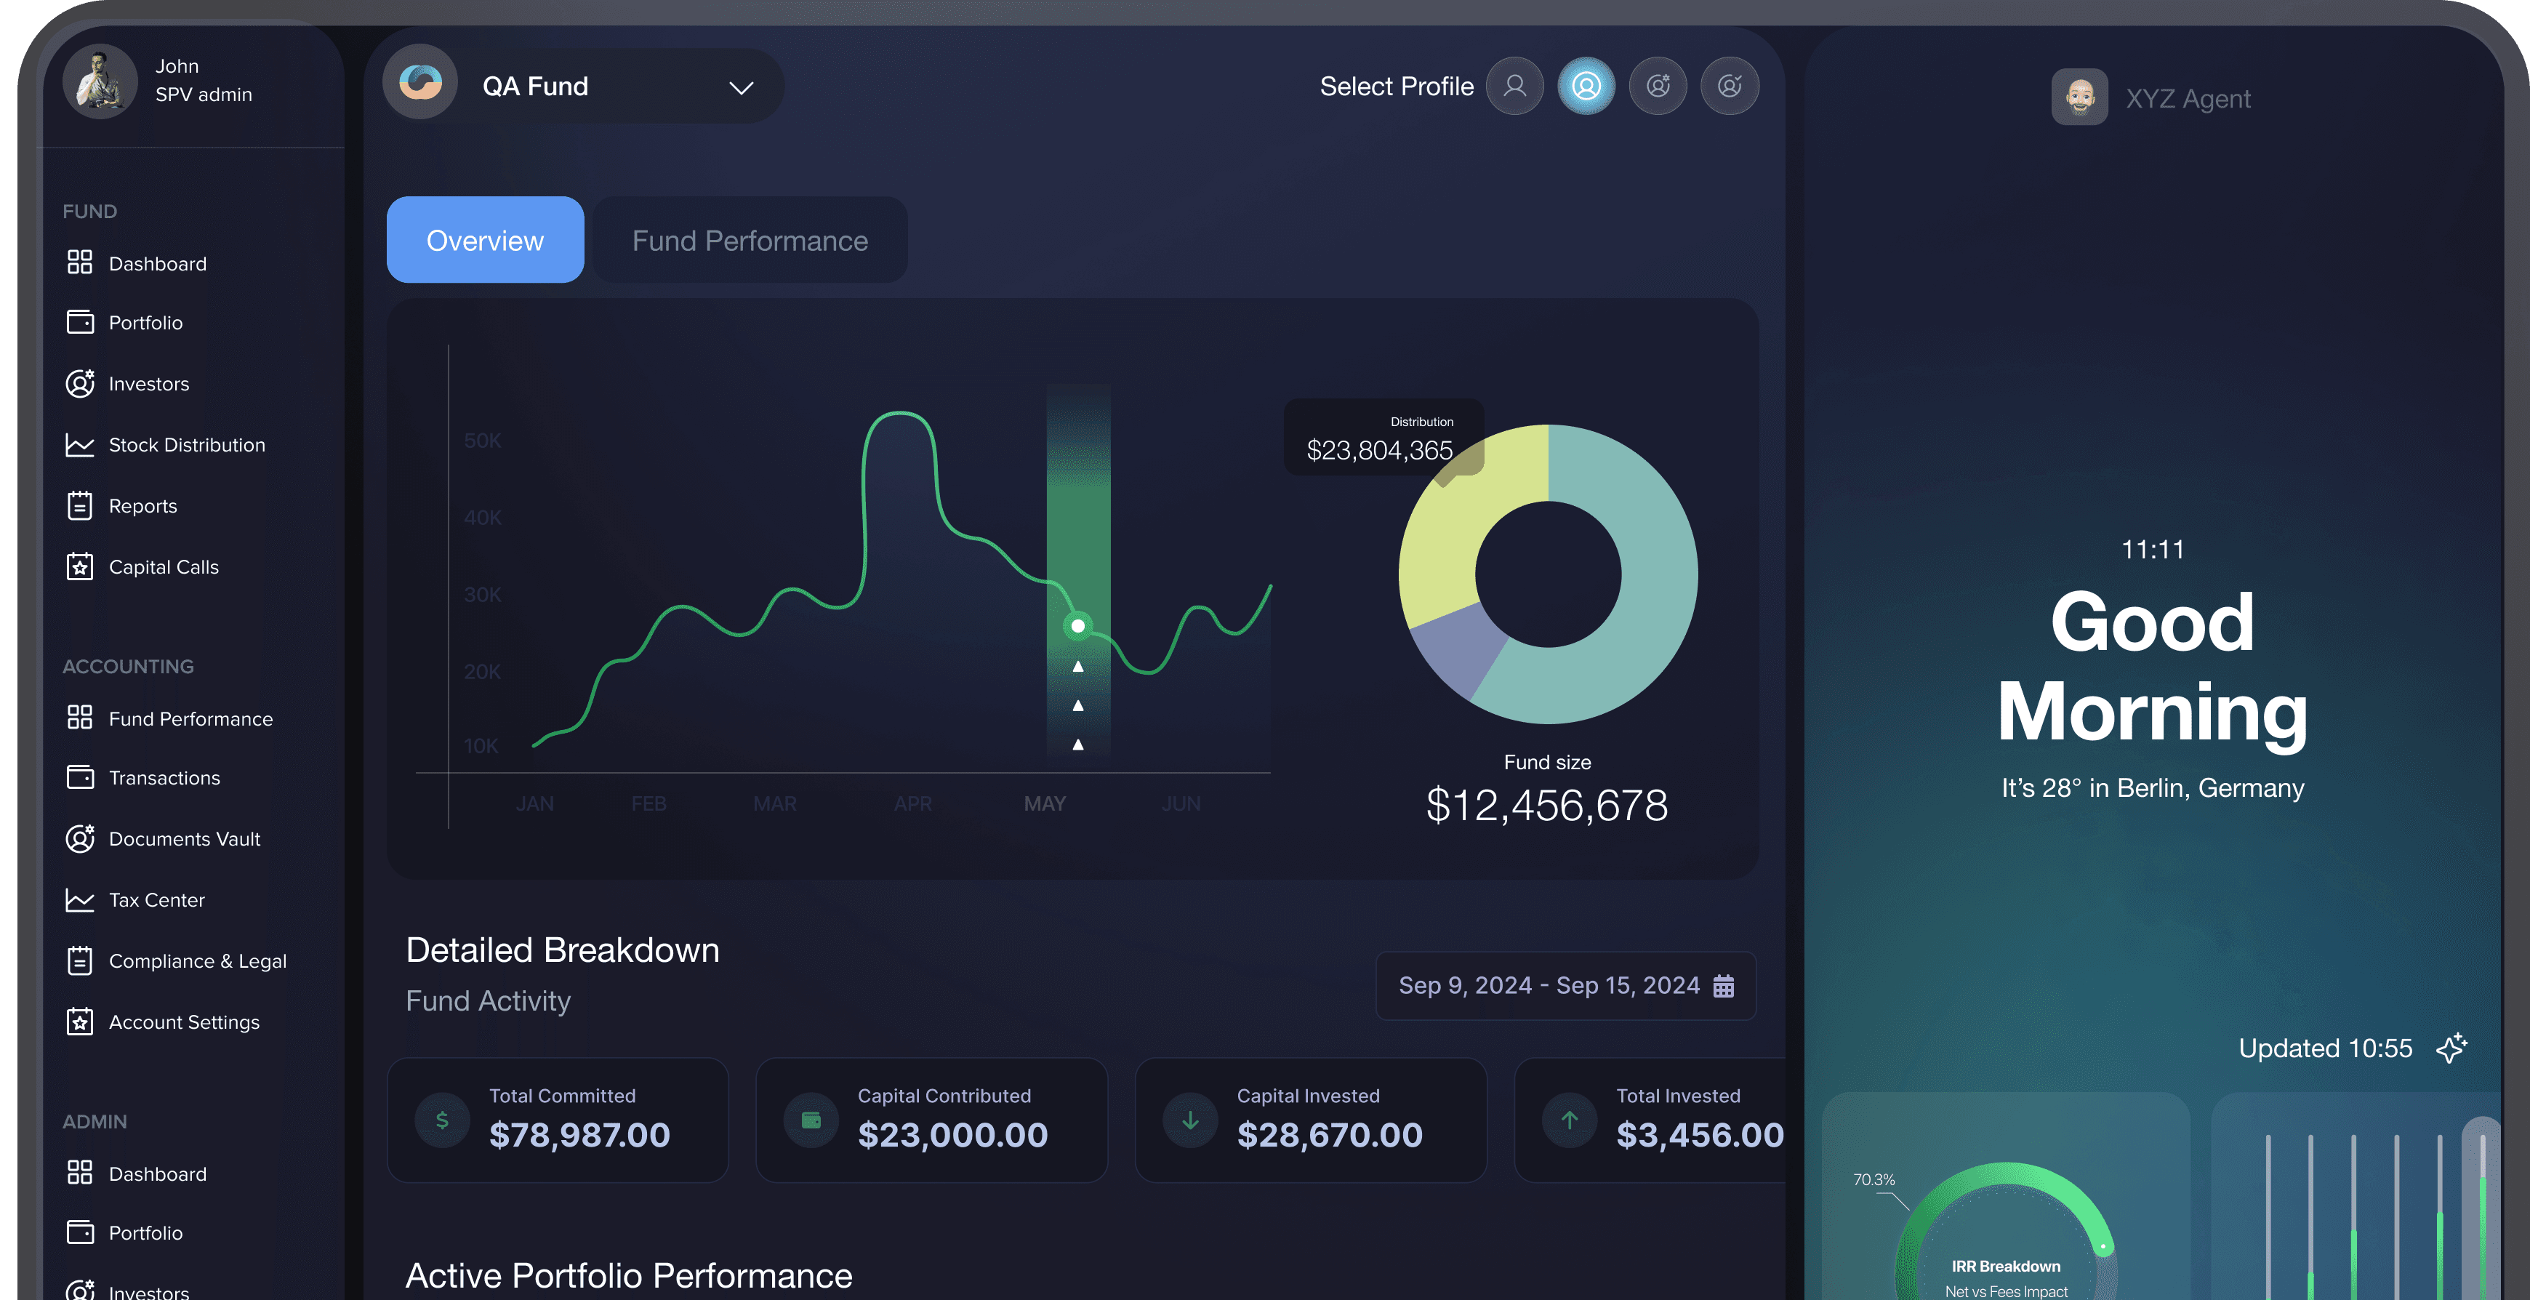The image size is (2530, 1300).
Task: Open the Documents Vault icon
Action: click(x=79, y=838)
